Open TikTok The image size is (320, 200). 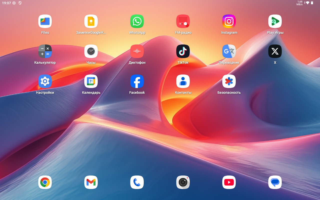tap(183, 51)
